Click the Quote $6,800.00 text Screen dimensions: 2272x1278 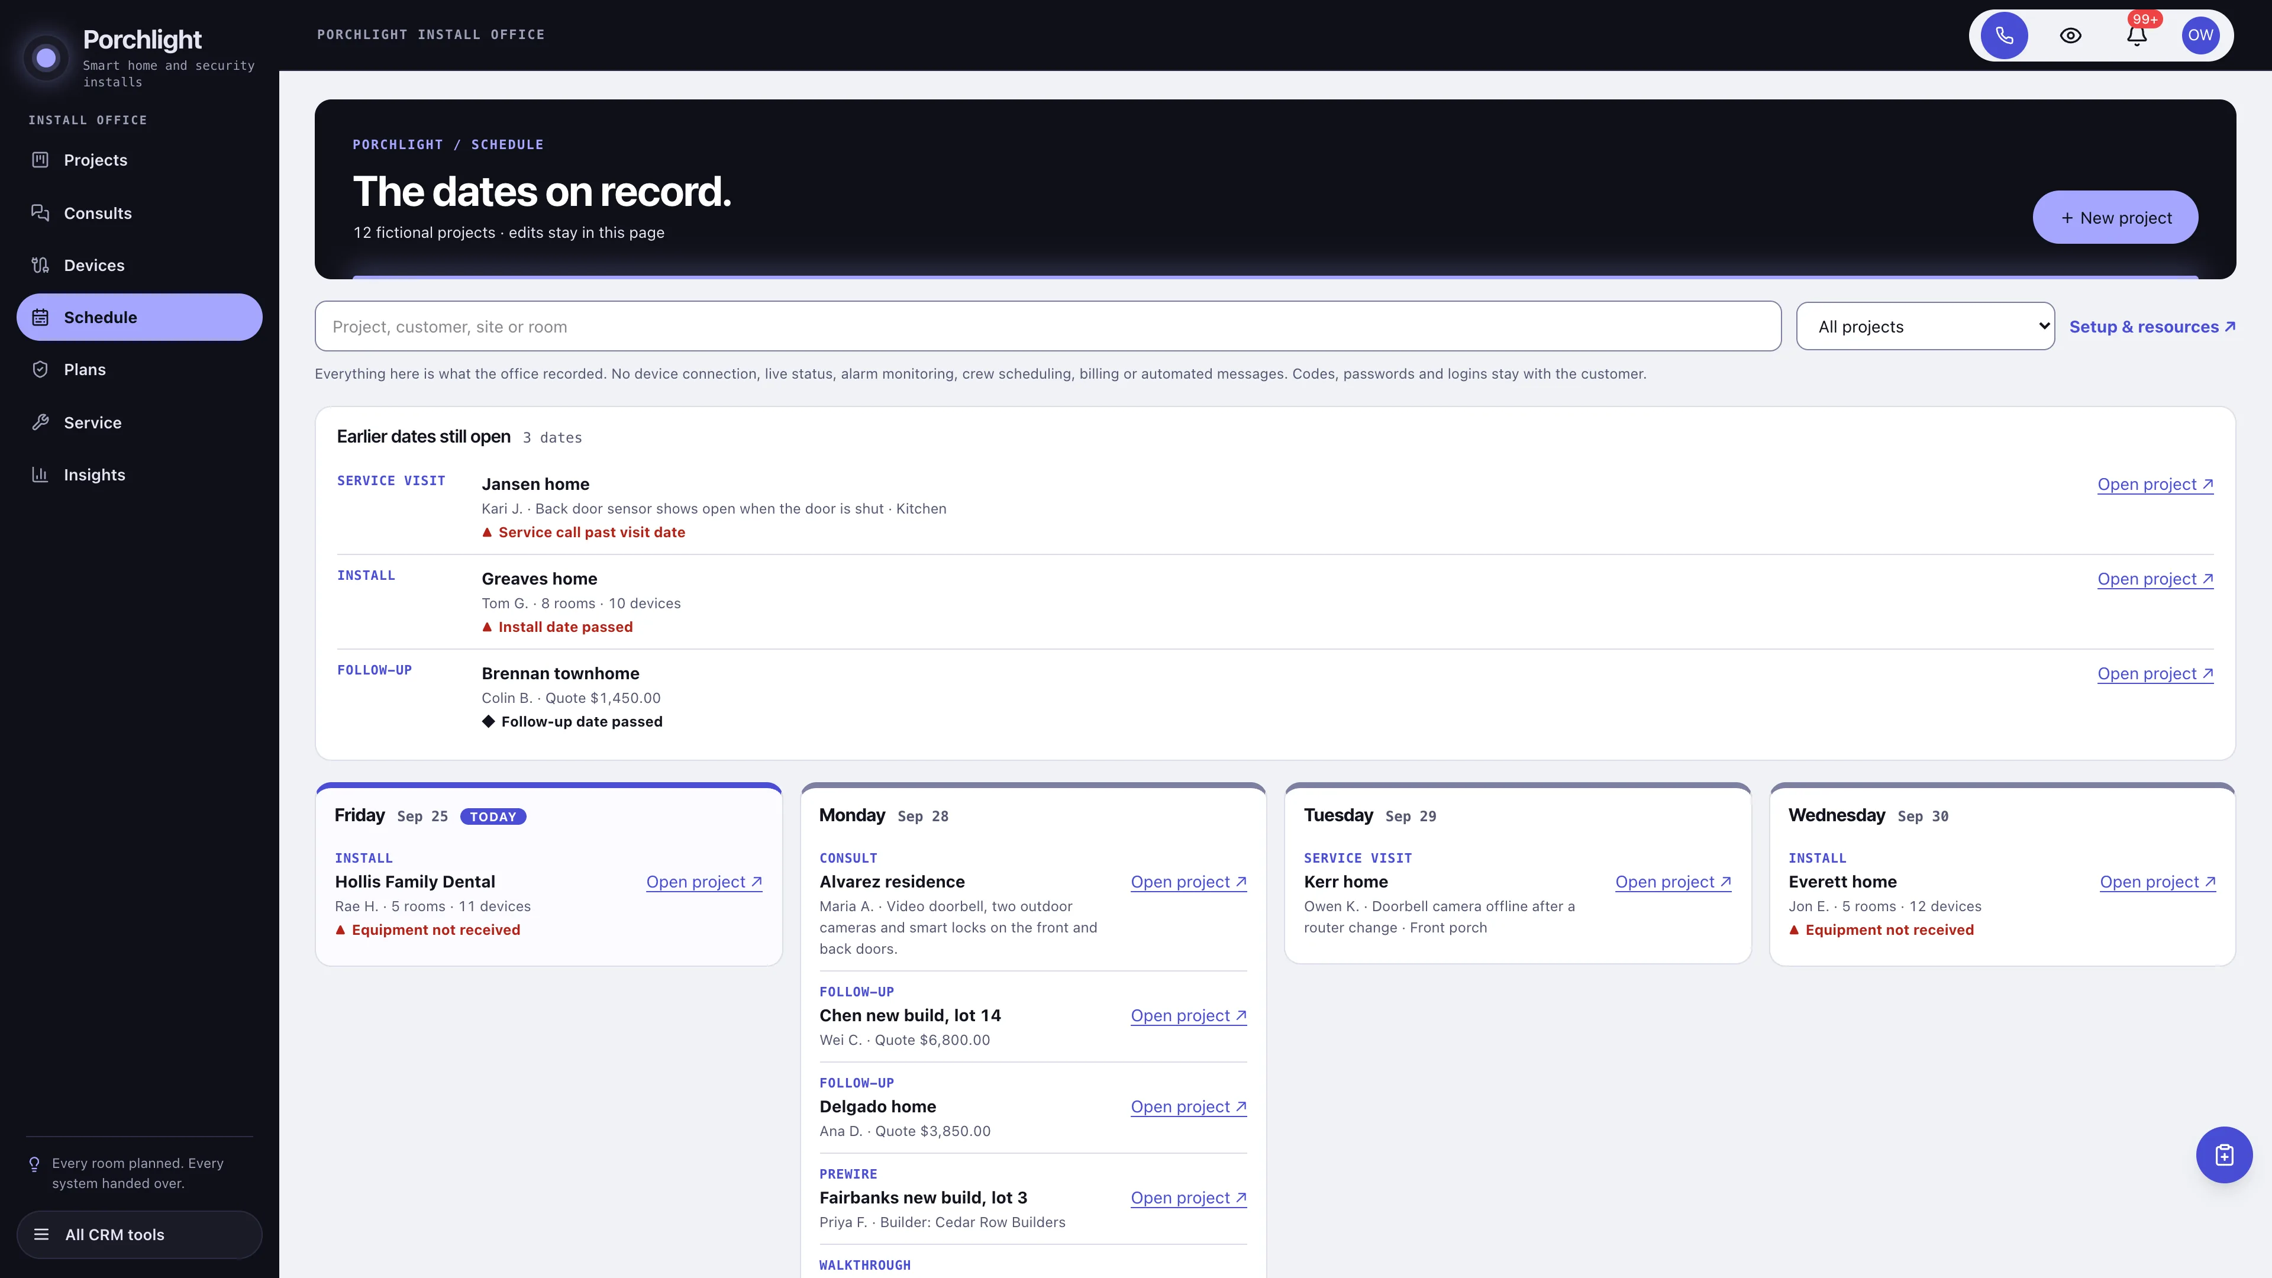(x=932, y=1040)
